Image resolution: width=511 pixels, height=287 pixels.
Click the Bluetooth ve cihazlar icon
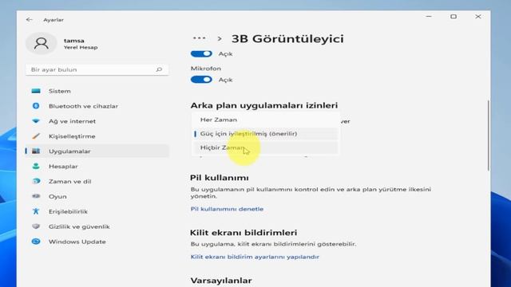(36, 106)
